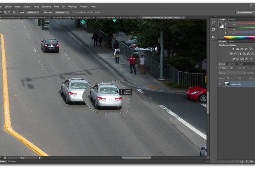The height and width of the screenshot is (169, 255).
Task: Select Intersect with selection mode icon
Action: [x=14, y=12]
